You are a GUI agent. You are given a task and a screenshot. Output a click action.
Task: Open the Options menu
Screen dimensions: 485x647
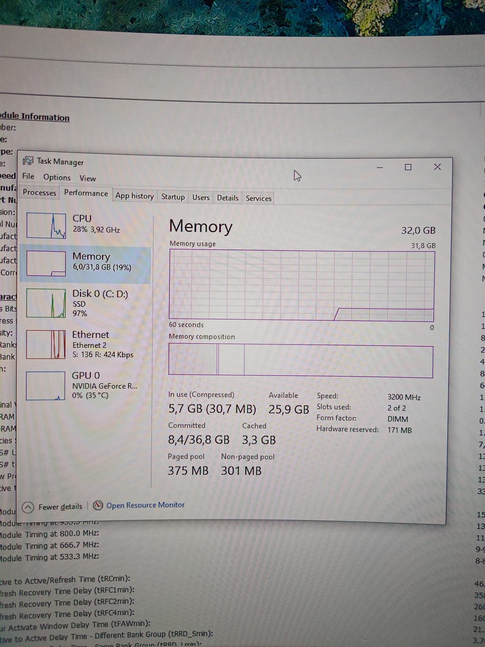57,177
